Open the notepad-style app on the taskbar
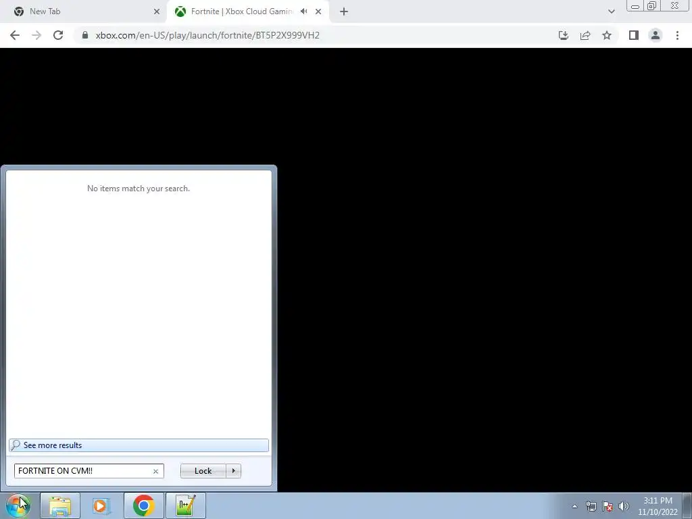 tap(185, 505)
